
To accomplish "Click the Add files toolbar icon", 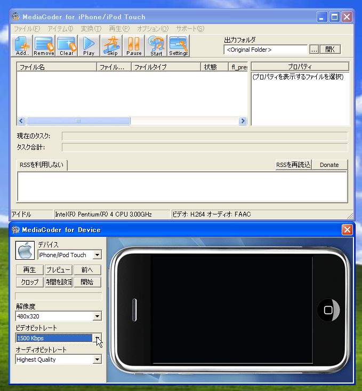I will pos(22,46).
